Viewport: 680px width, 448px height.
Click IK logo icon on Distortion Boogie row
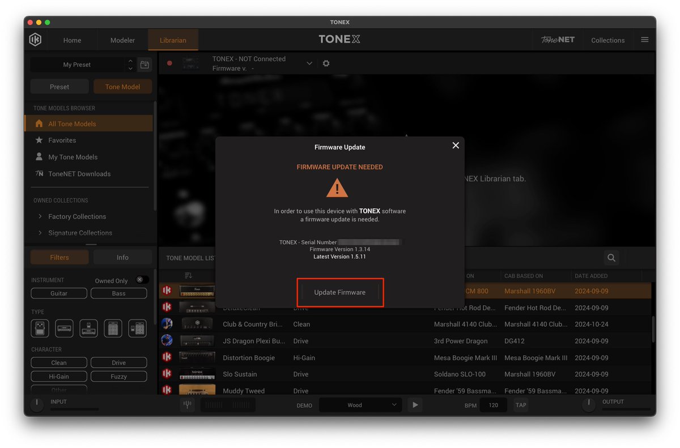point(167,357)
